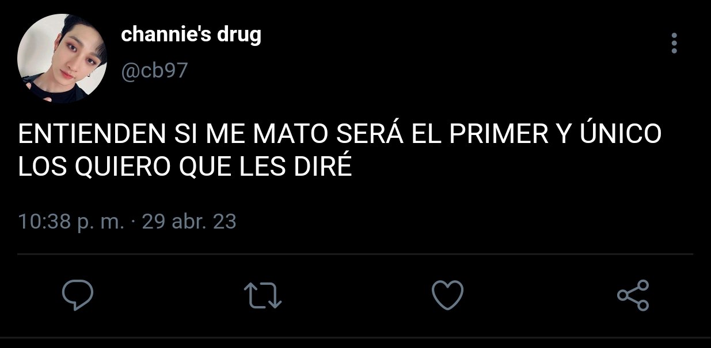Open the @cb97 handle profile link
711x348 pixels.
click(x=154, y=71)
